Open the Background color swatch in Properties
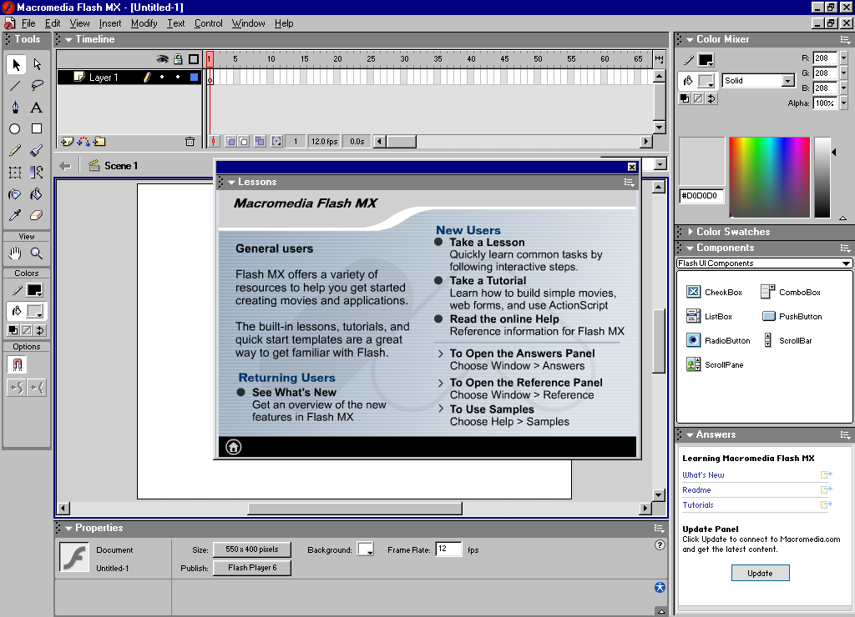This screenshot has width=855, height=617. (365, 549)
